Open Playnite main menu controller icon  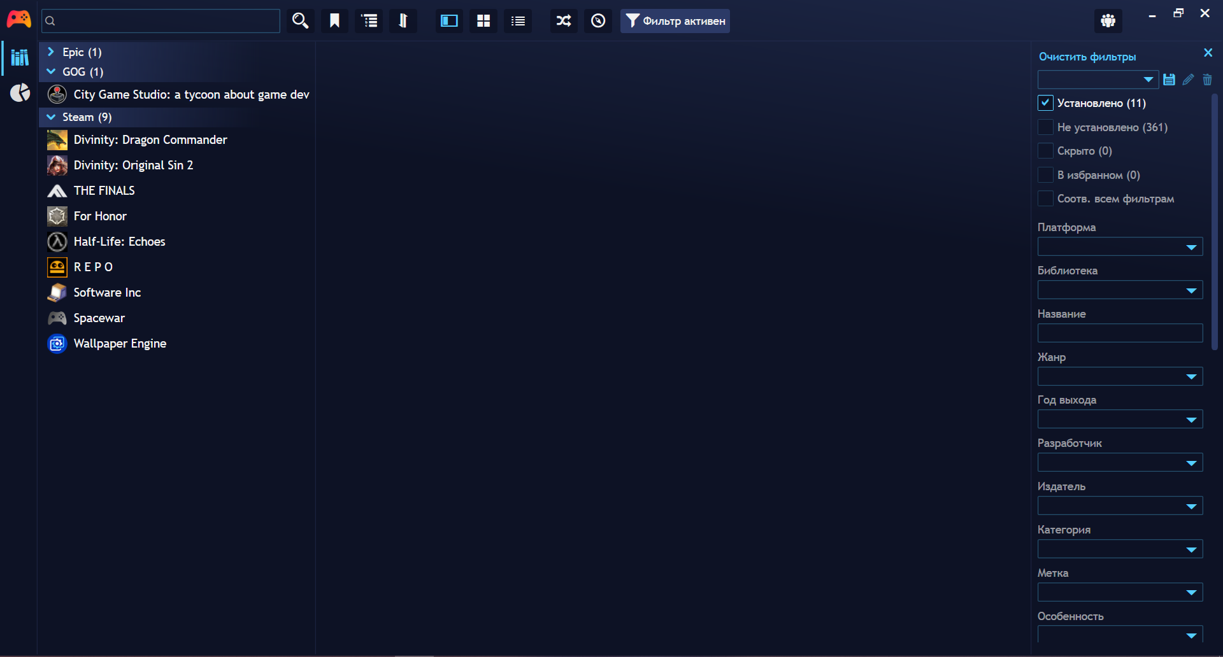pos(18,20)
